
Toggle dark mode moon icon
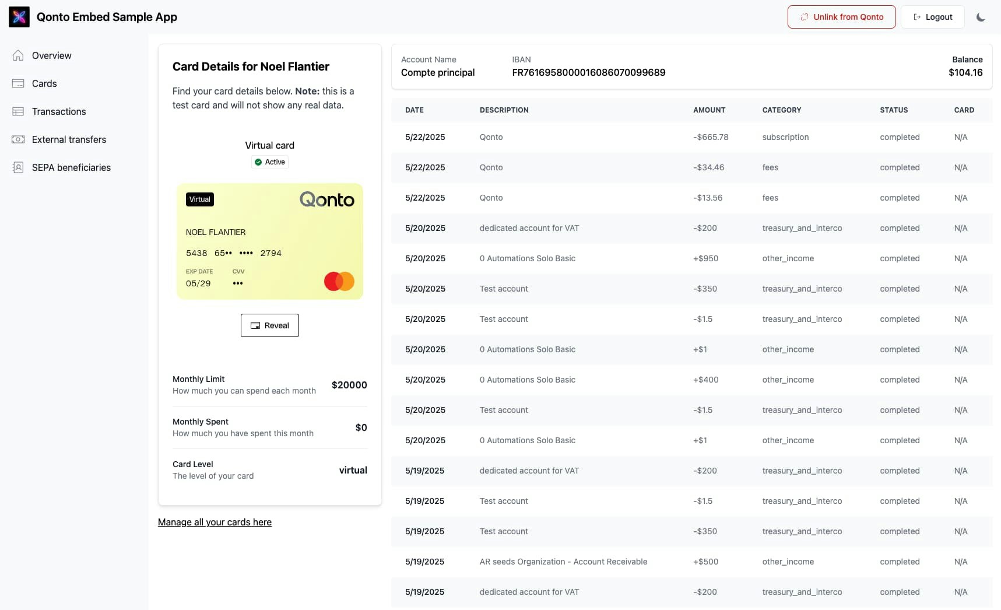[981, 17]
